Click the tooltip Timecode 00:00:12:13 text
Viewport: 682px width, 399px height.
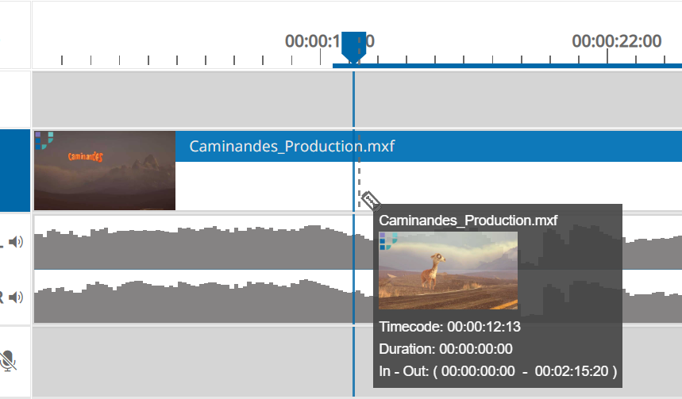pos(450,326)
